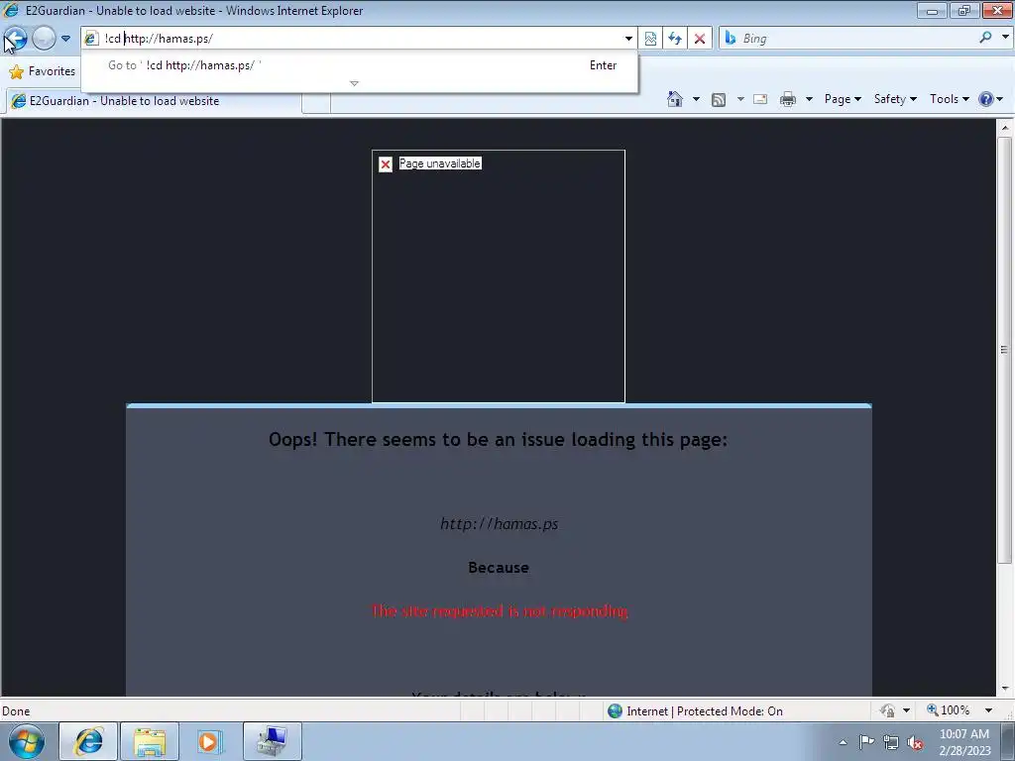1015x761 pixels.
Task: Open the Feeds dropdown arrow
Action: click(740, 99)
